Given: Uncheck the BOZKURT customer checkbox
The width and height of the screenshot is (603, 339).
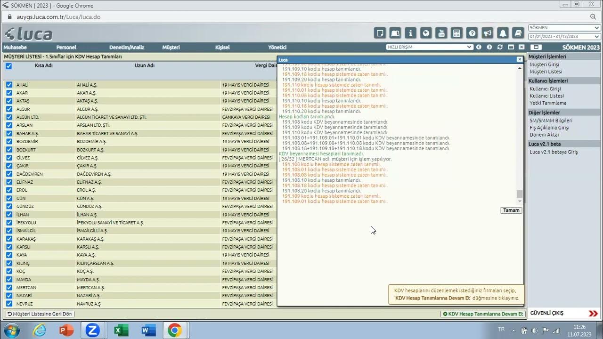Looking at the screenshot, I should coord(9,150).
